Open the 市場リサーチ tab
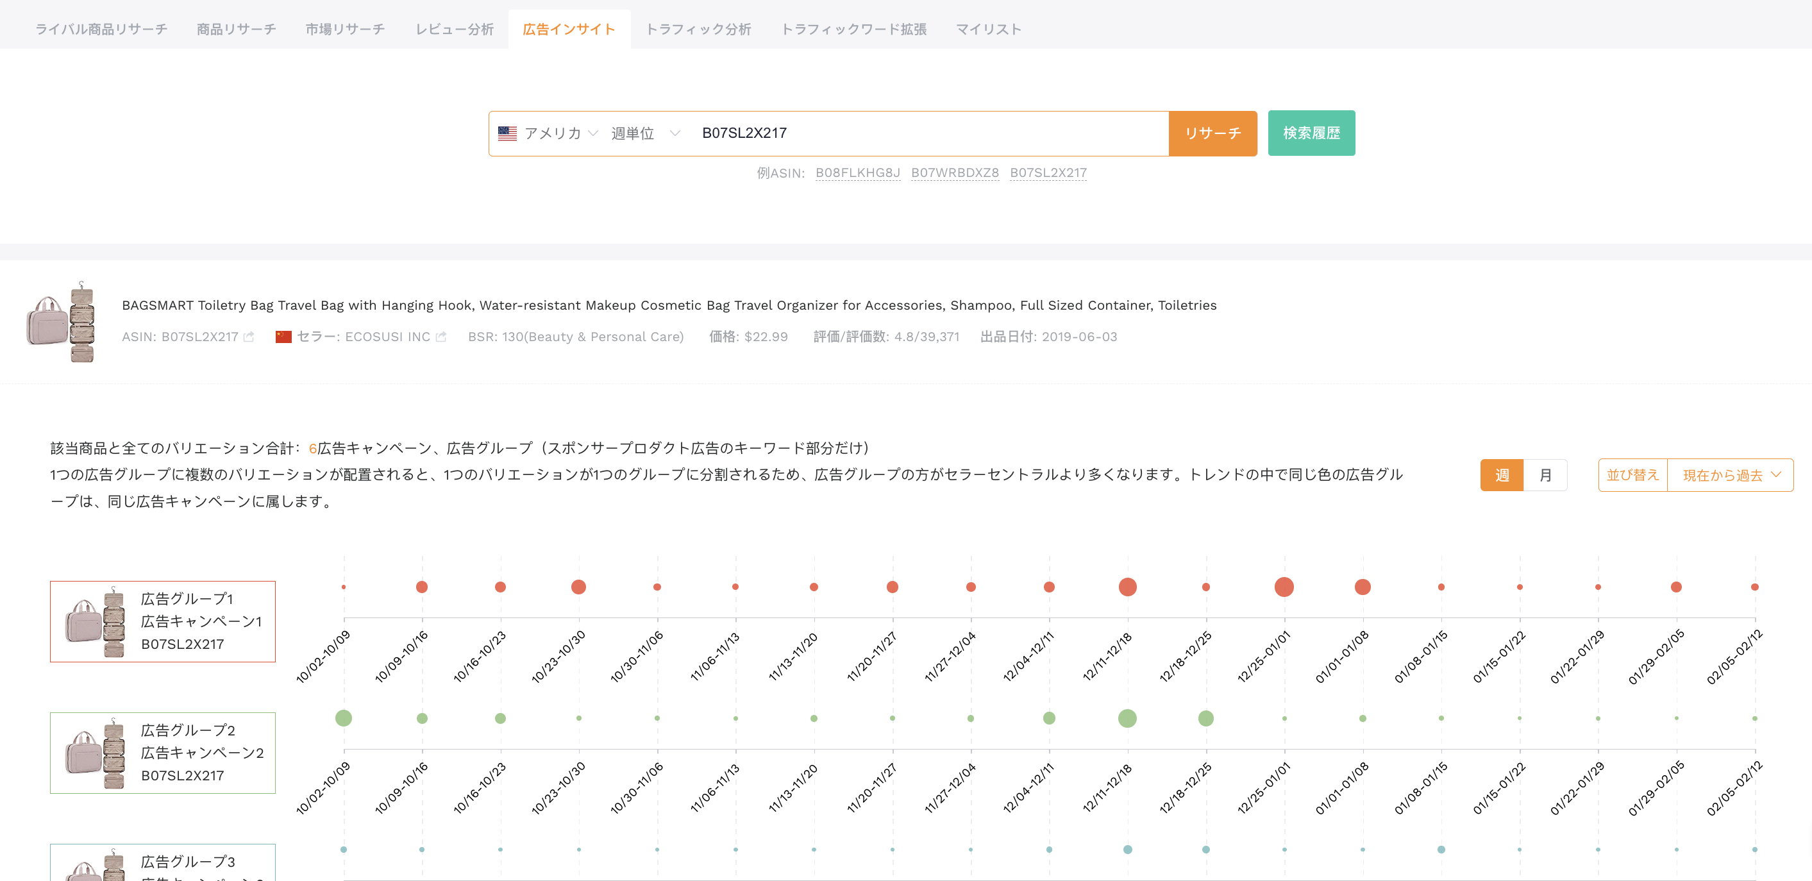This screenshot has width=1812, height=881. coord(346,29)
